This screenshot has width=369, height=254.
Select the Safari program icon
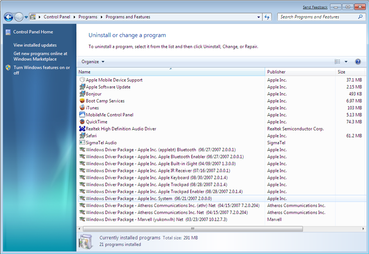82,136
